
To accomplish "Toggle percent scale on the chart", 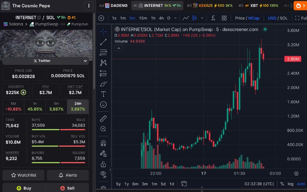I will (282, 184).
